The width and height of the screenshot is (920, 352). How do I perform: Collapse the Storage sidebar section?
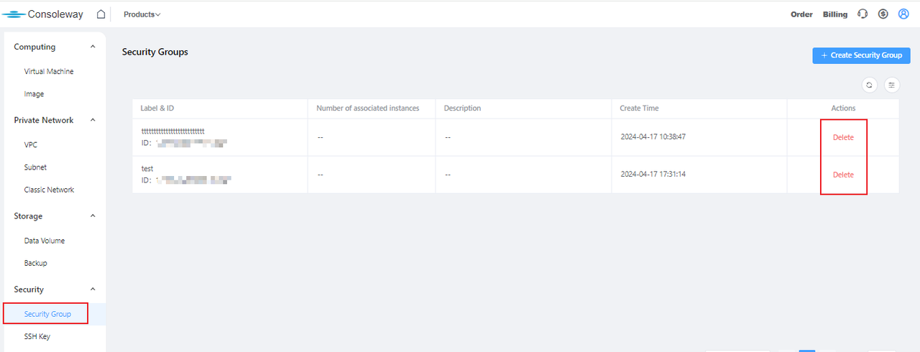pos(93,216)
